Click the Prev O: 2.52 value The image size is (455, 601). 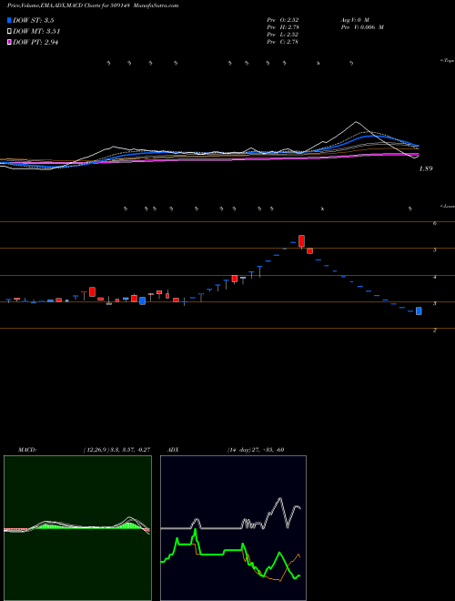click(x=283, y=19)
